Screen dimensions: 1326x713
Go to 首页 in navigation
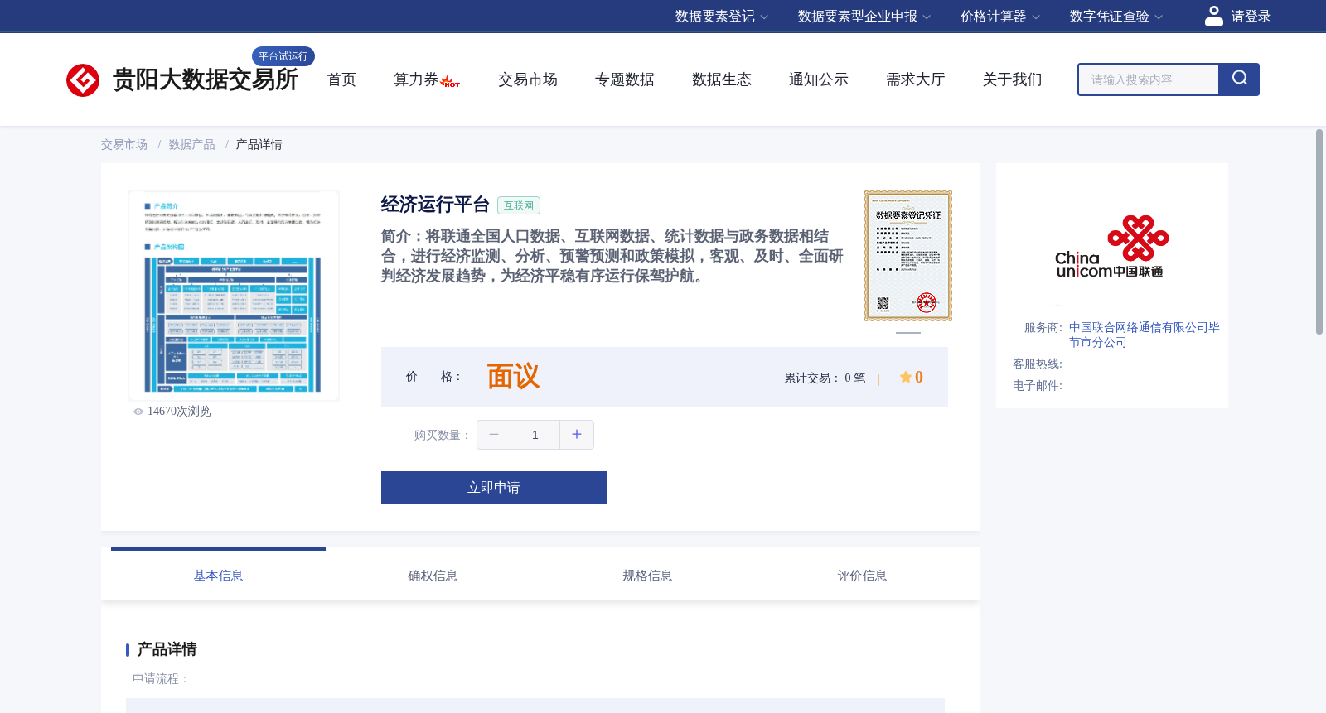pyautogui.click(x=341, y=79)
